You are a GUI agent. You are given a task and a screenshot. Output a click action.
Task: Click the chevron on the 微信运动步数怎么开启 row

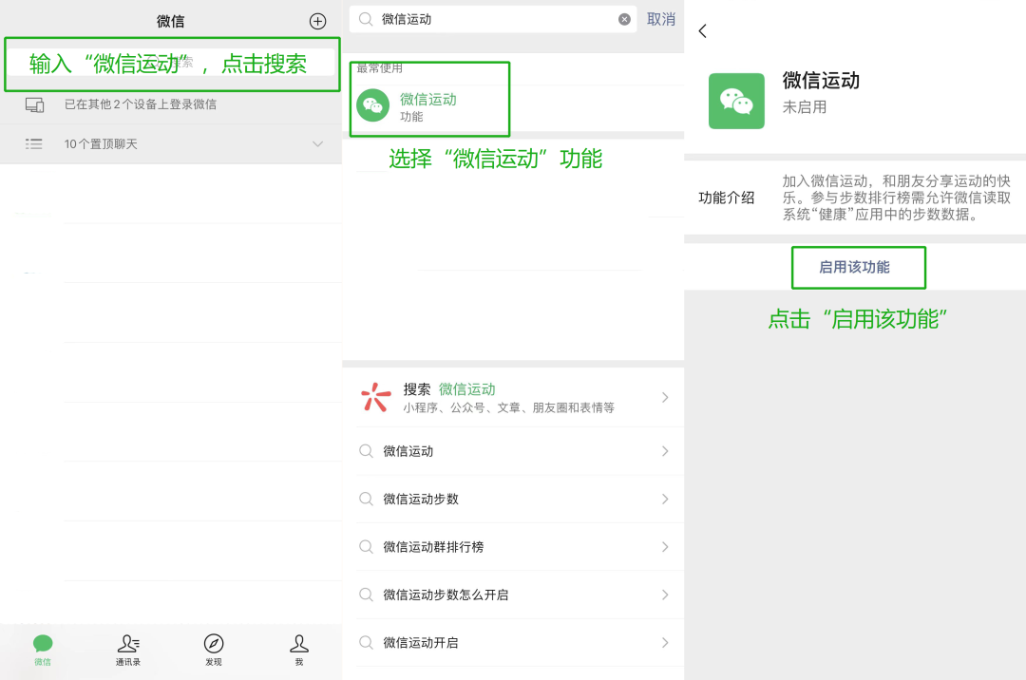(665, 595)
